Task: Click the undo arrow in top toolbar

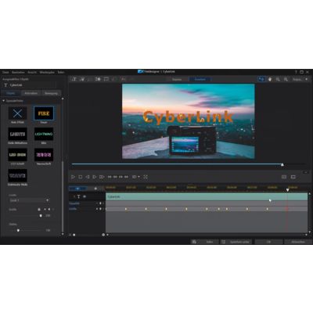Action: pos(124,79)
